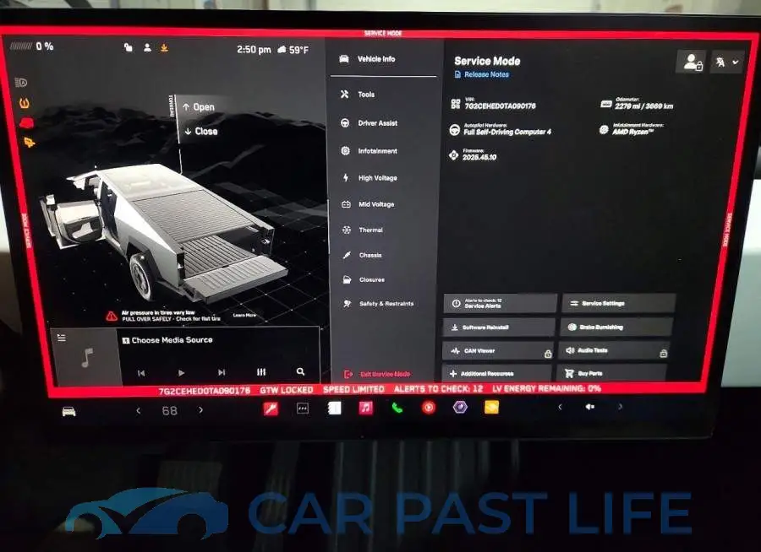The width and height of the screenshot is (761, 552).
Task: Click the media search magnifier icon
Action: (x=300, y=371)
